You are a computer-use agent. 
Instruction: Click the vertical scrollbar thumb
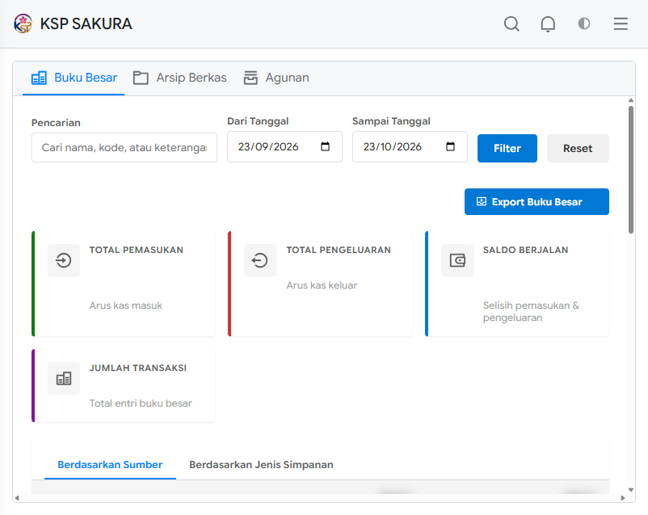[x=631, y=170]
